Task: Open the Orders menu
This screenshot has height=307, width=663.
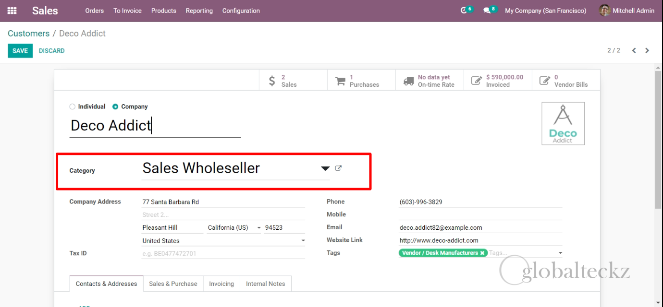Action: [94, 11]
